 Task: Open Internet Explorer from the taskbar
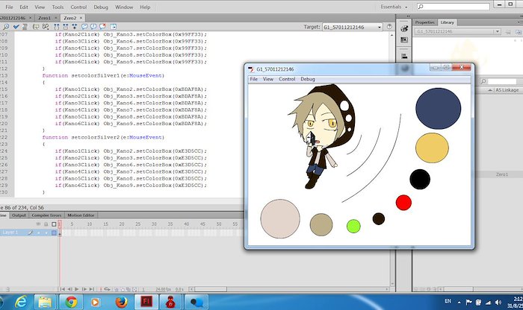(21, 303)
